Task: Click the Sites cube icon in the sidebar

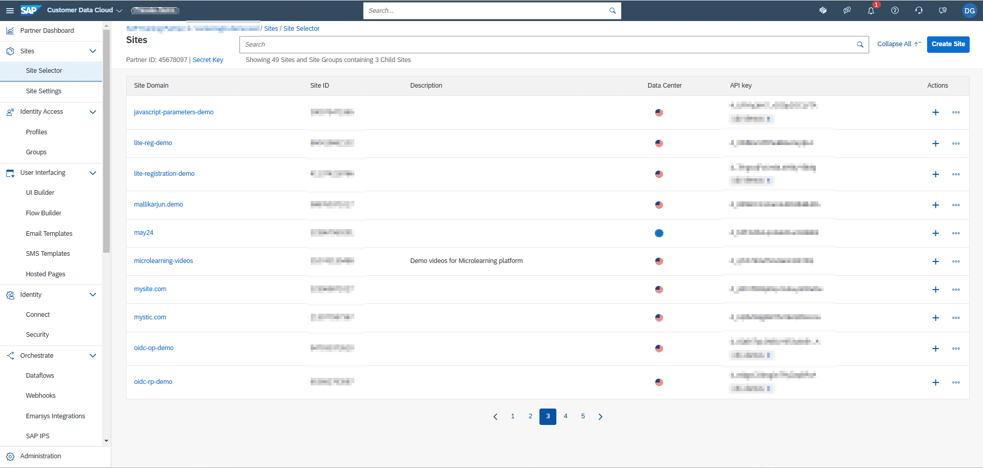Action: [10, 51]
